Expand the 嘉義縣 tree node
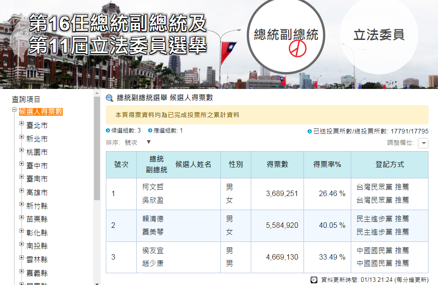This screenshot has height=285, width=438. [21, 271]
